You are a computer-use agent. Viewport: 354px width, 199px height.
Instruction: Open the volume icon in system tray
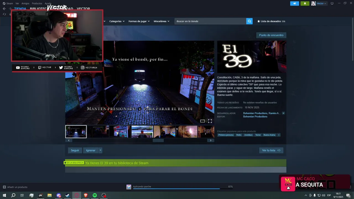(323, 195)
